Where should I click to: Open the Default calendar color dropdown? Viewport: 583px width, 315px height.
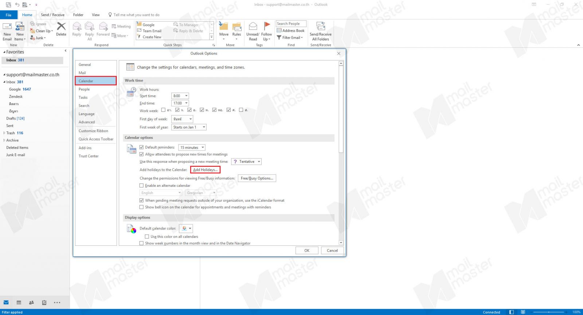186,228
